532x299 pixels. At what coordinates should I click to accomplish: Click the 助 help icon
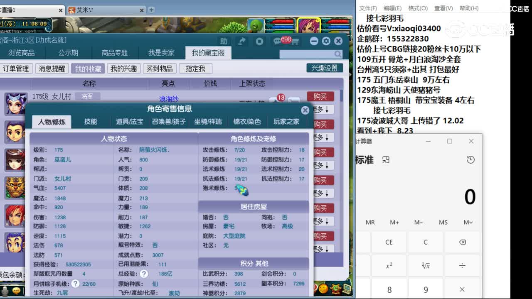(224, 41)
